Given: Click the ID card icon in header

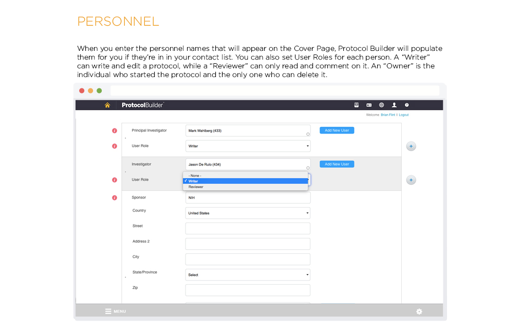Looking at the screenshot, I should pyautogui.click(x=369, y=105).
